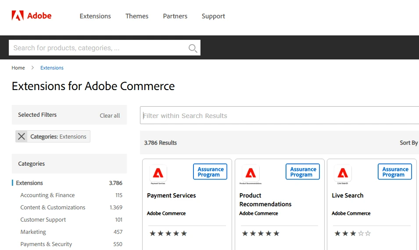Click Assurance Program badge on Live Search
419x250 pixels.
(395, 172)
